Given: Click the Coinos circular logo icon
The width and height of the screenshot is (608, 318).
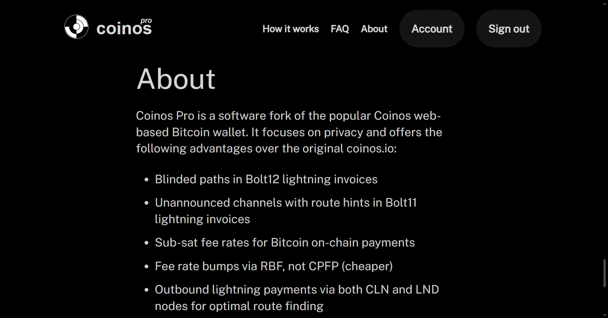Looking at the screenshot, I should (76, 27).
